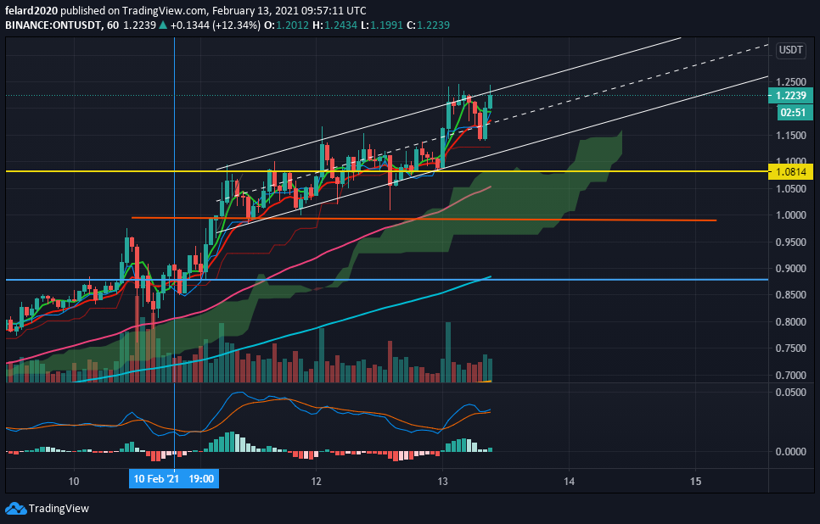Select the yellow 1.0814 price label
Viewport: 820px width, 524px height.
pos(791,171)
